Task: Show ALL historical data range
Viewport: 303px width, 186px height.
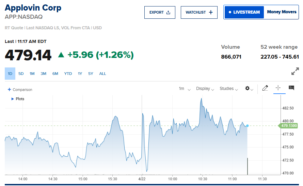Action: click(x=102, y=74)
